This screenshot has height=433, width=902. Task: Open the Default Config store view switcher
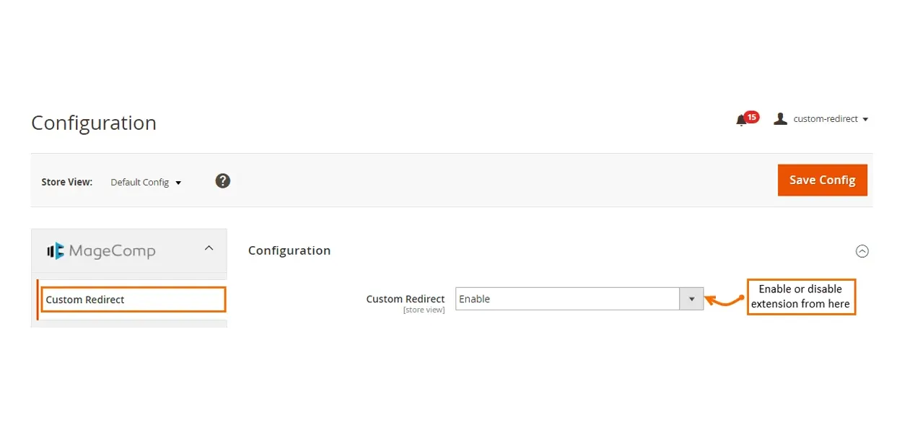[x=146, y=183]
